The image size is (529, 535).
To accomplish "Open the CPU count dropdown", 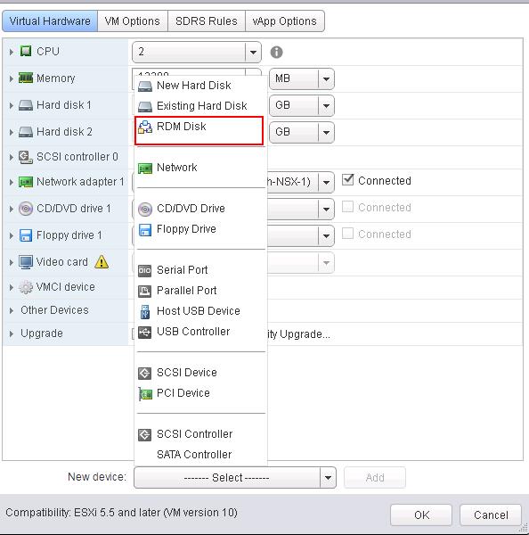I will click(x=253, y=53).
